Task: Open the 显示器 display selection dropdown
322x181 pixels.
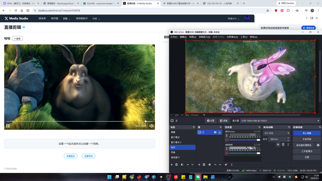Action: point(280,121)
